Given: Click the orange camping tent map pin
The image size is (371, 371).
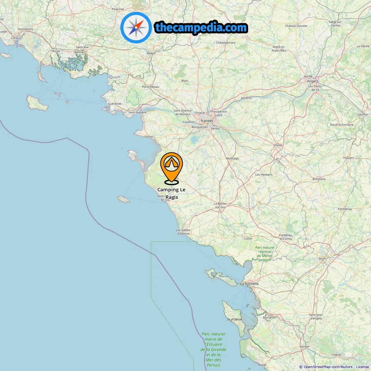Looking at the screenshot, I should pos(172,168).
